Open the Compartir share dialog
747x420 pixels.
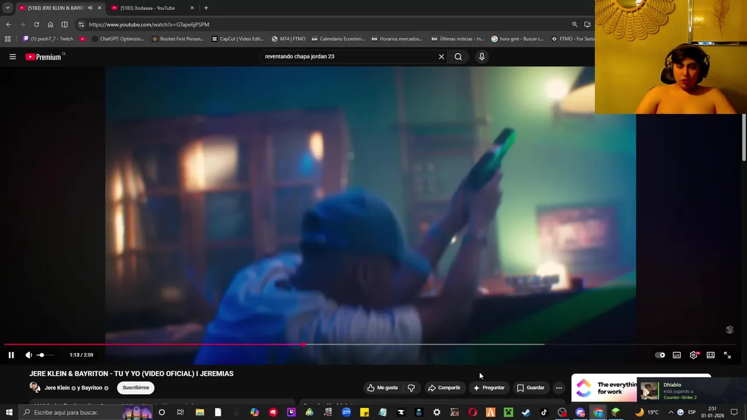[444, 387]
